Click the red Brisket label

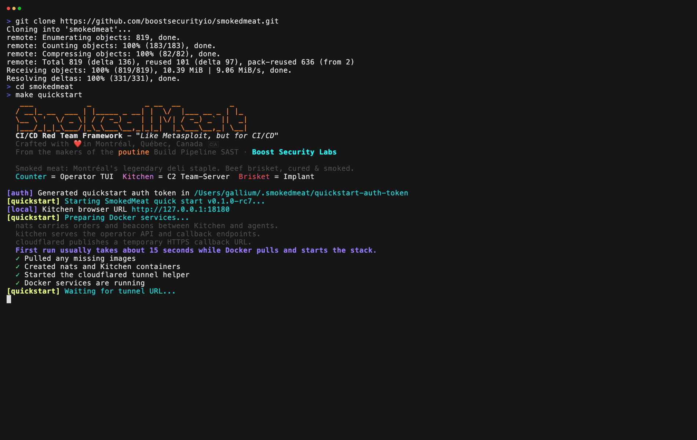pyautogui.click(x=254, y=177)
